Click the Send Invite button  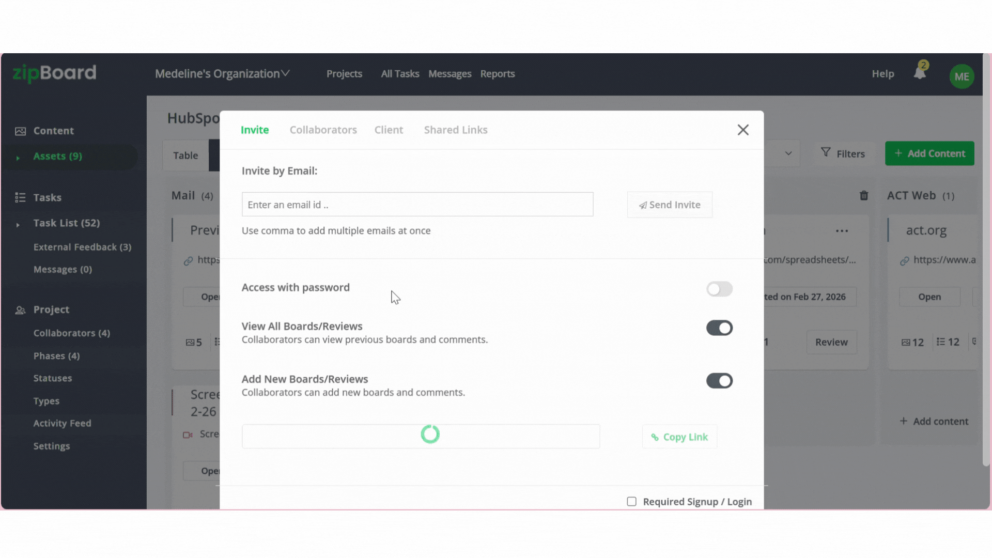click(x=670, y=205)
